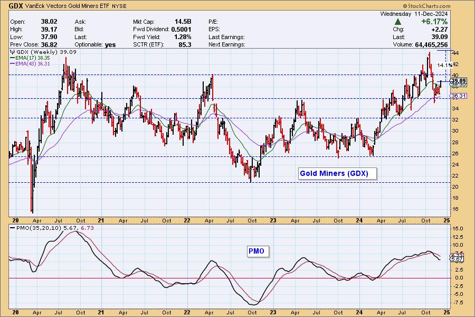The height and width of the screenshot is (317, 475).
Task: Click the Fwd Dividend value 0.5001
Action: pyautogui.click(x=181, y=30)
